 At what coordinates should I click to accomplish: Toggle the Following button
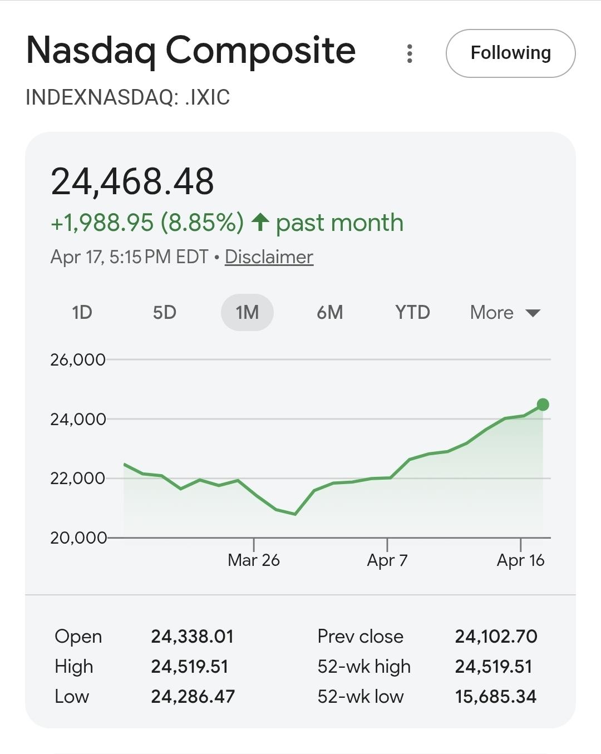510,53
